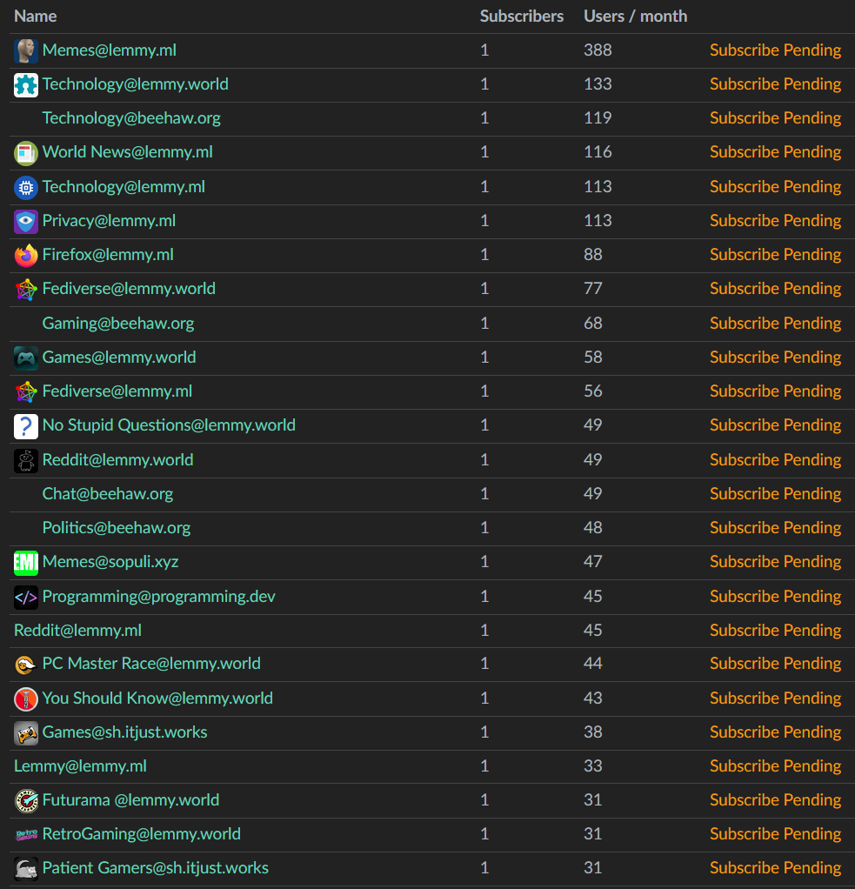855x889 pixels.
Task: Click the 388 users value for Memes@lemmy.ml
Action: pos(598,50)
